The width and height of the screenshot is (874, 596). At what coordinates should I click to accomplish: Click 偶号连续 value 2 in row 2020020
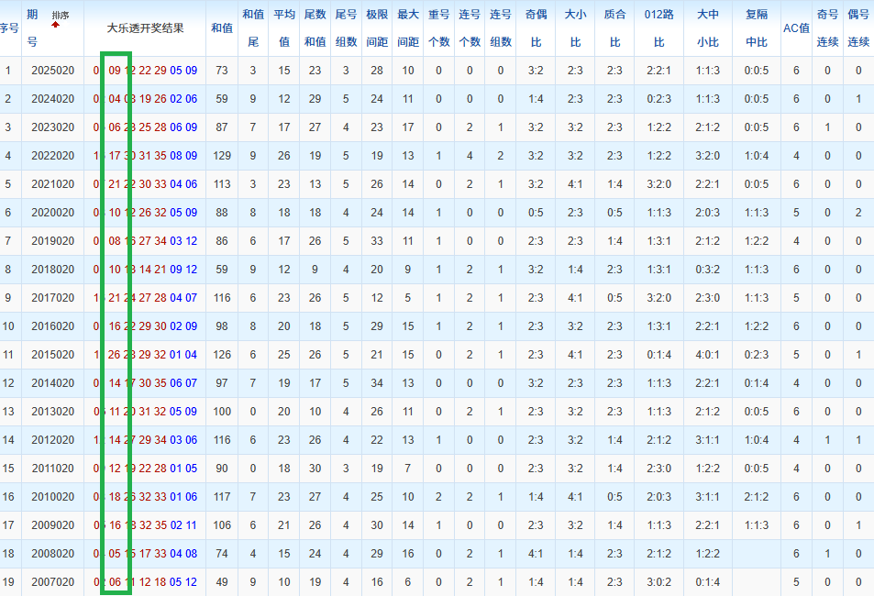858,213
